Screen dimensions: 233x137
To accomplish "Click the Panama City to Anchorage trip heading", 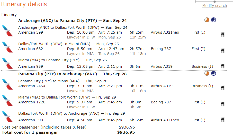I will [72, 74].
